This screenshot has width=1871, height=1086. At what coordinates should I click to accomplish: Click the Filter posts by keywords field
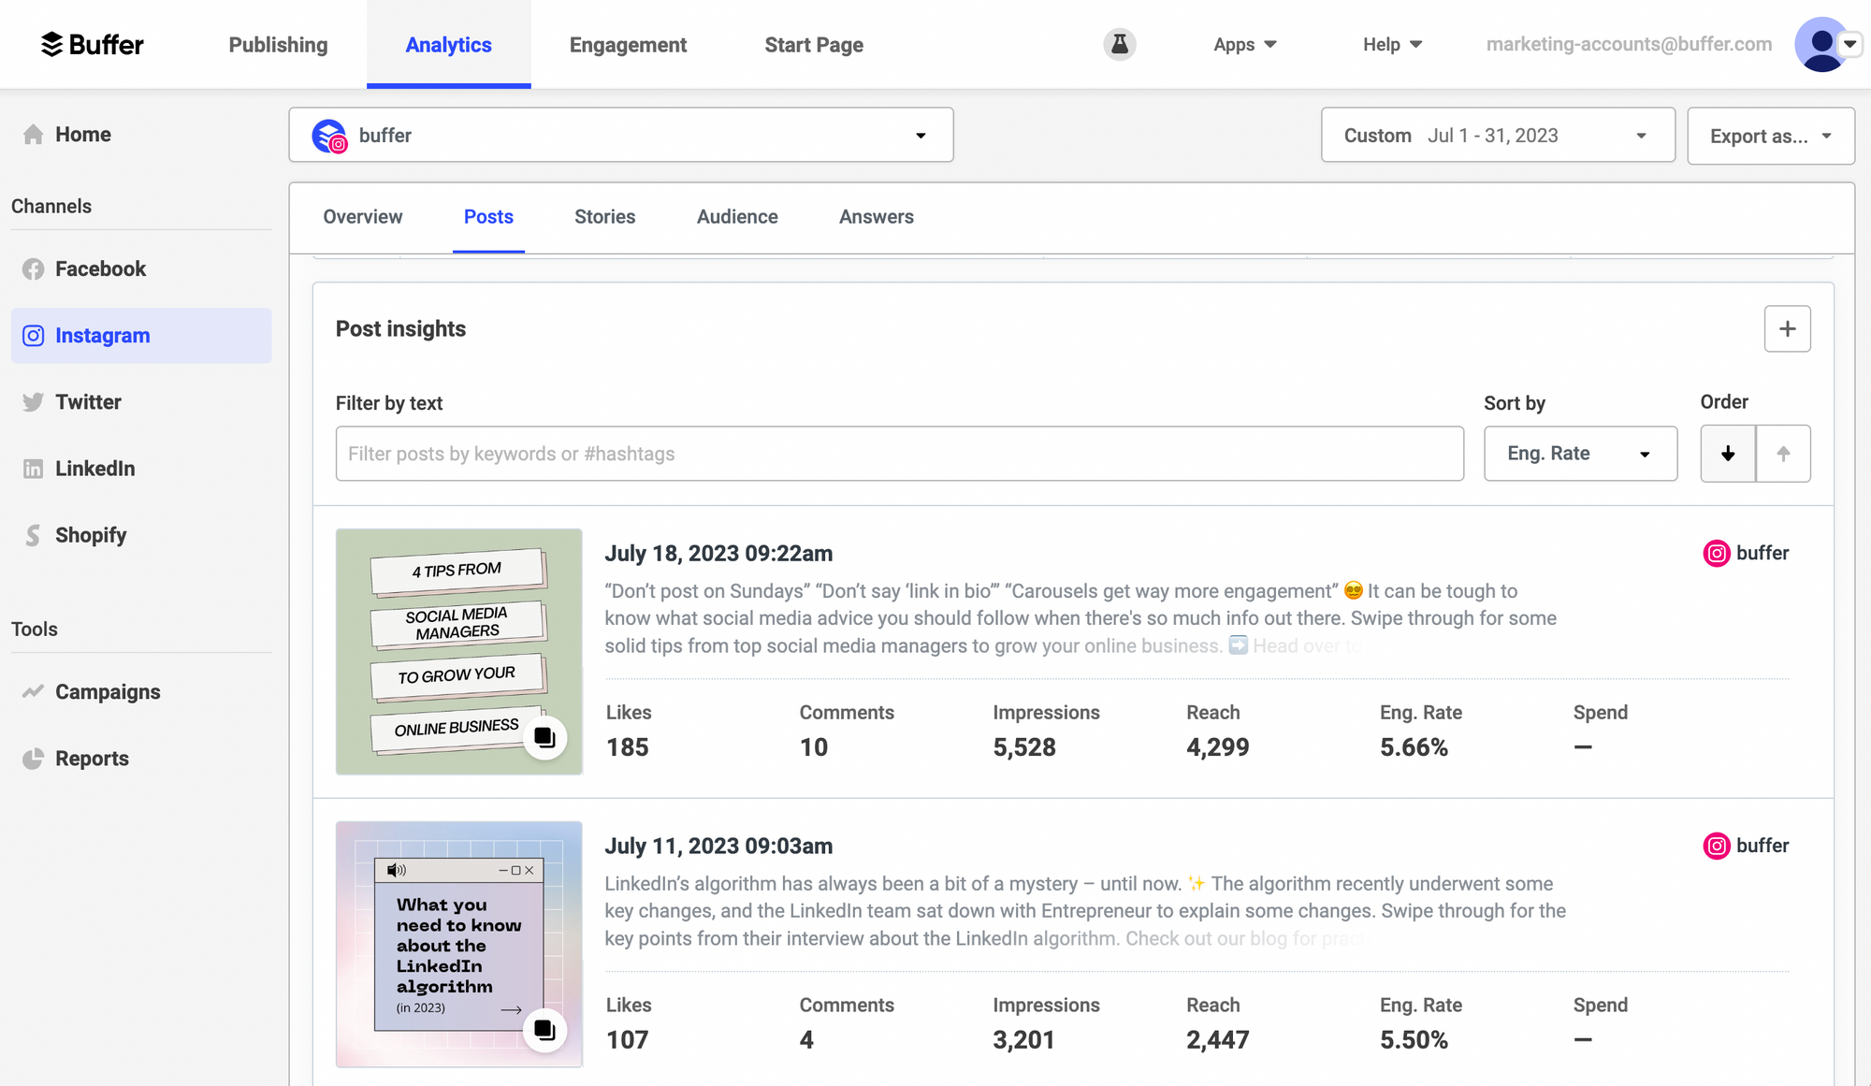tap(899, 454)
